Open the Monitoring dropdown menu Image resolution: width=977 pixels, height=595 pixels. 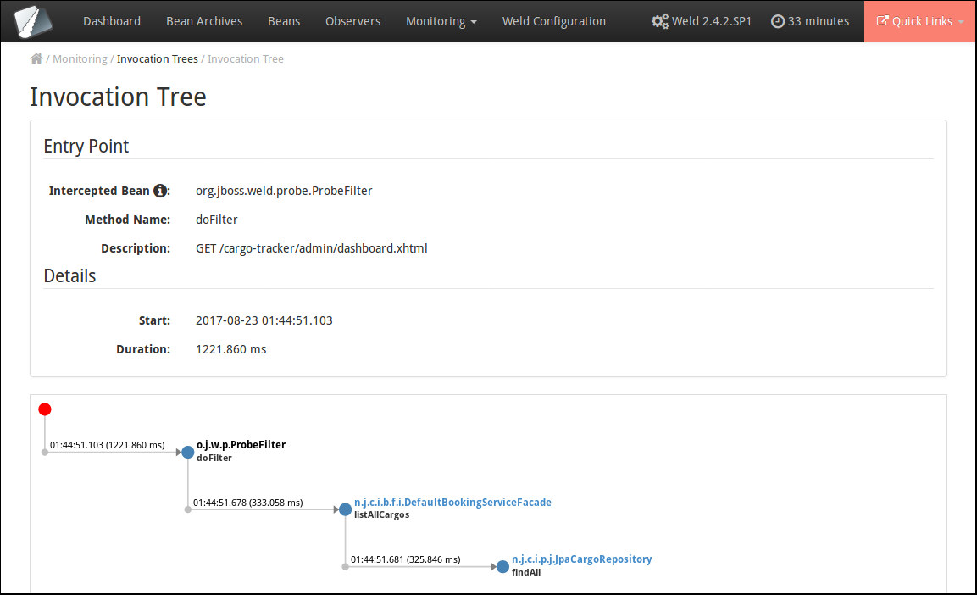[x=441, y=21]
